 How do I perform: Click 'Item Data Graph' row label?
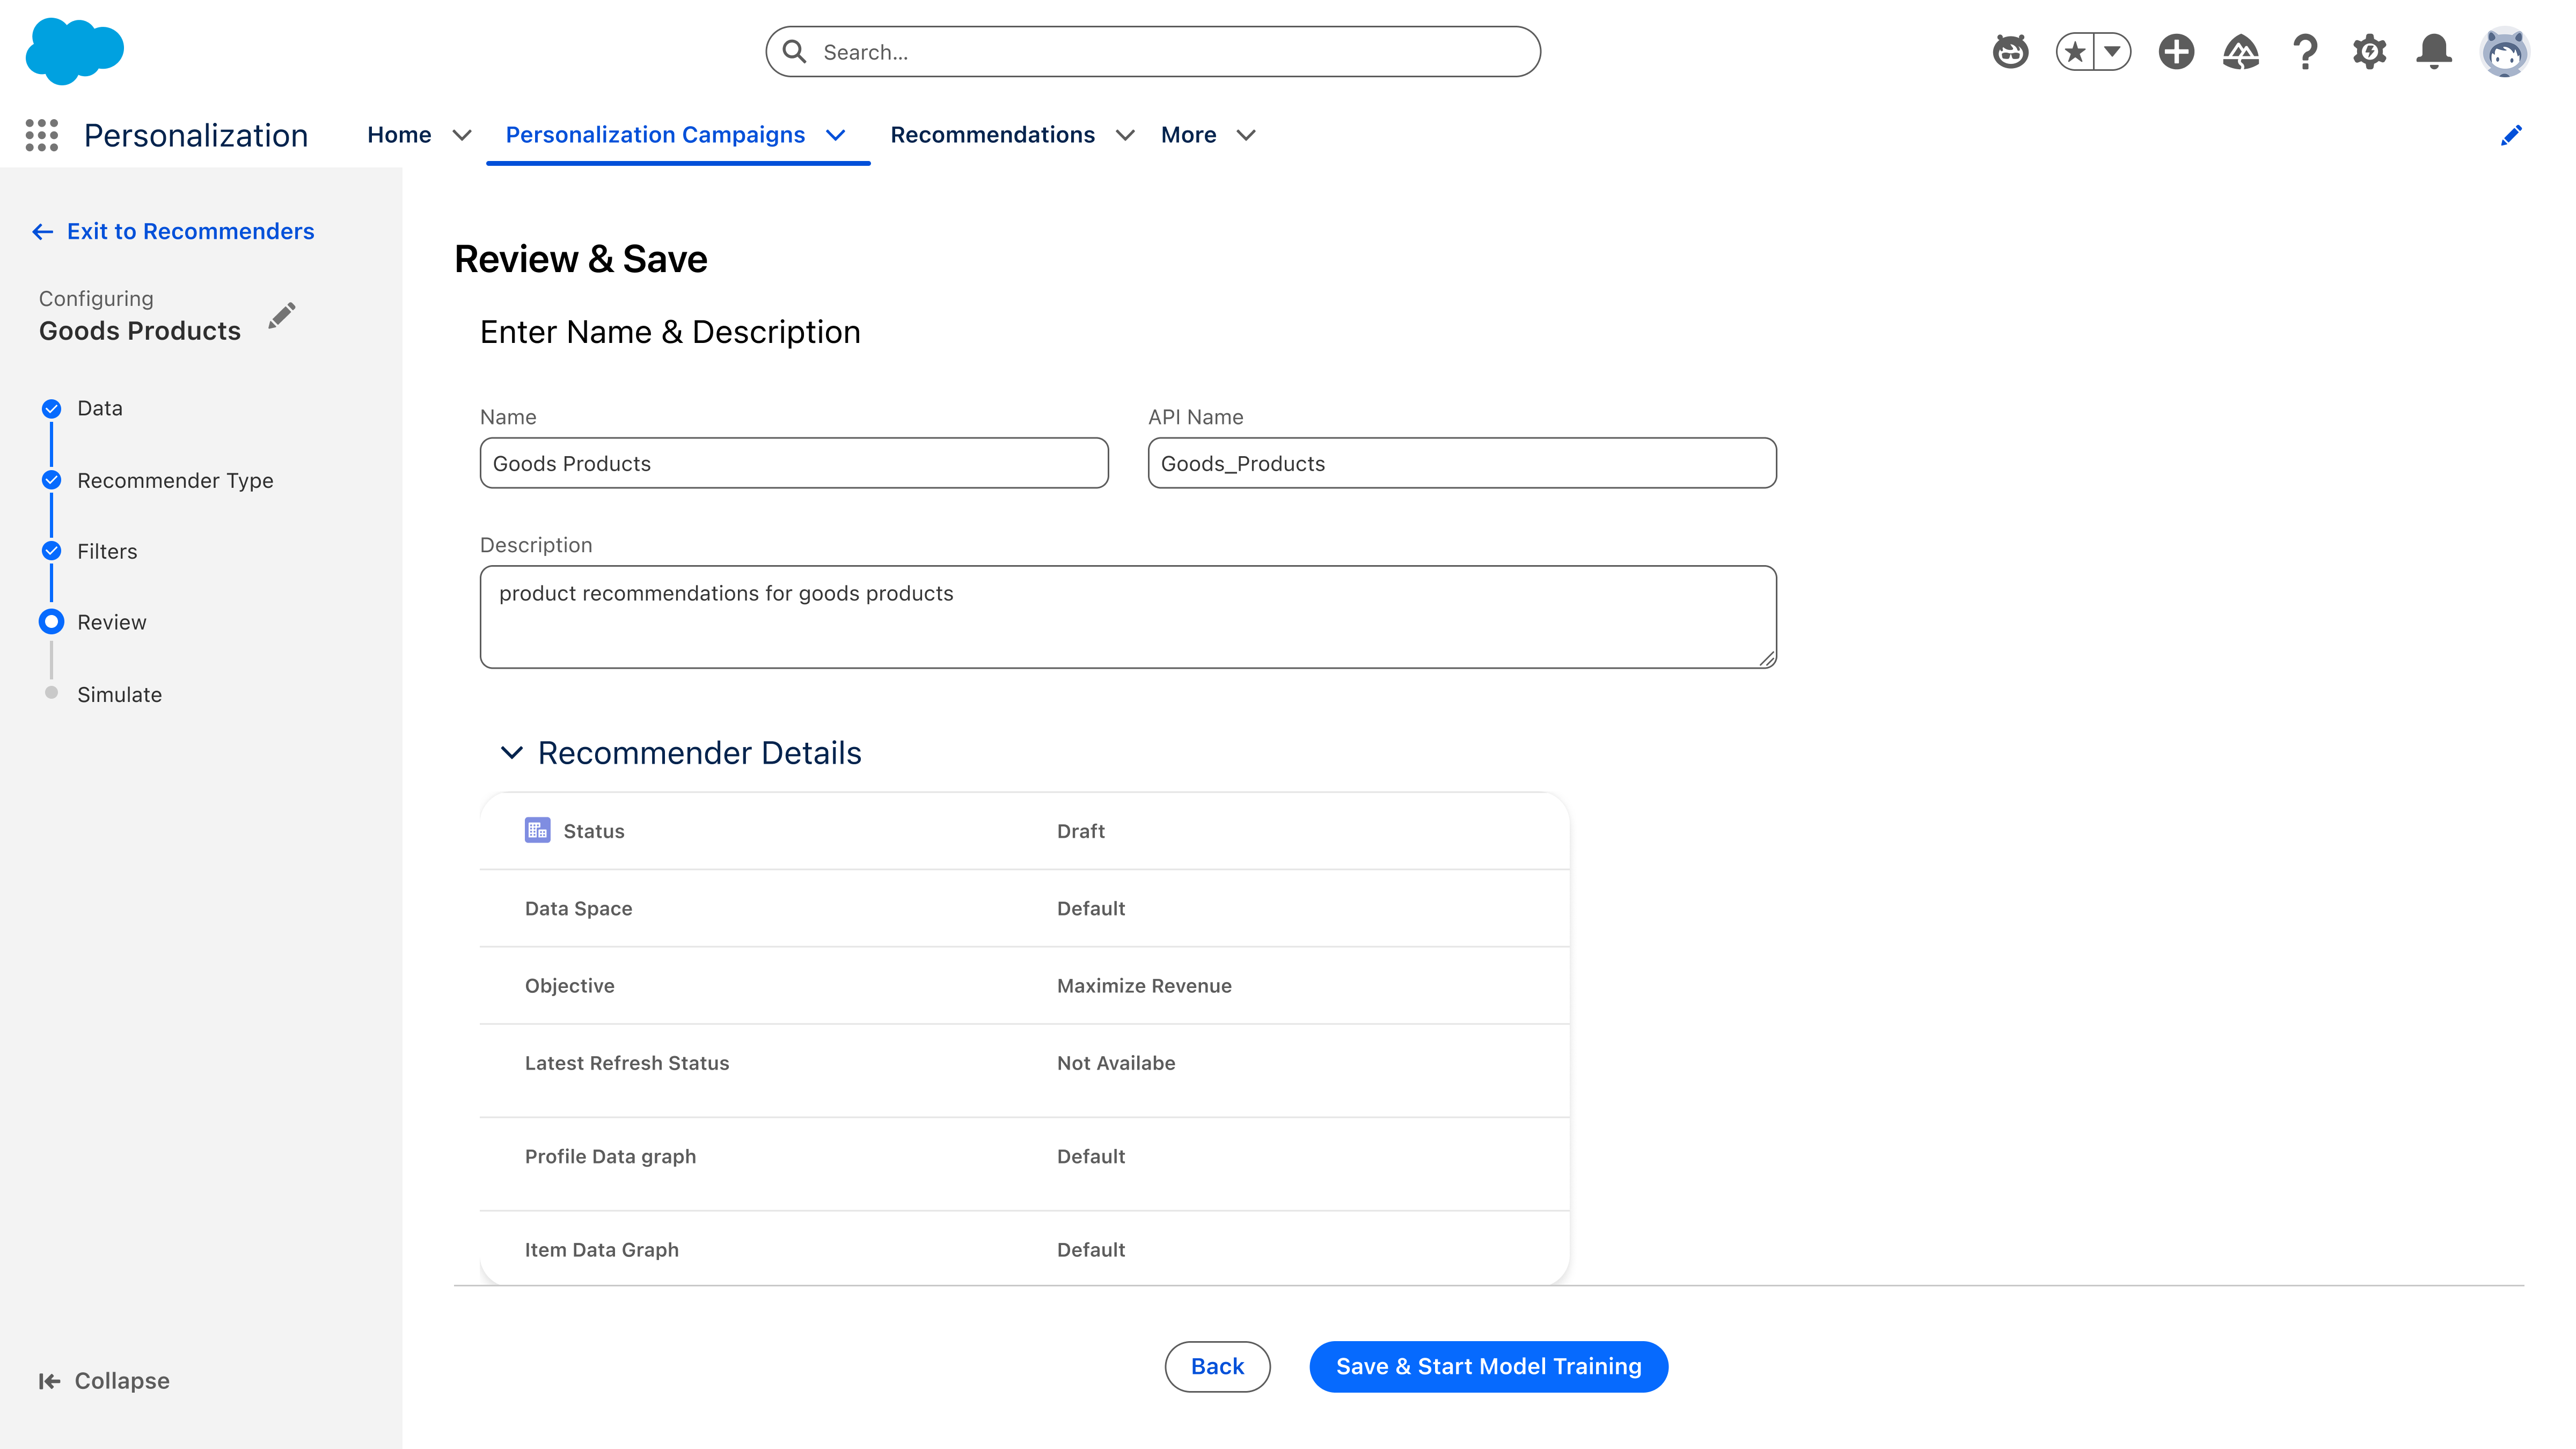(601, 1250)
